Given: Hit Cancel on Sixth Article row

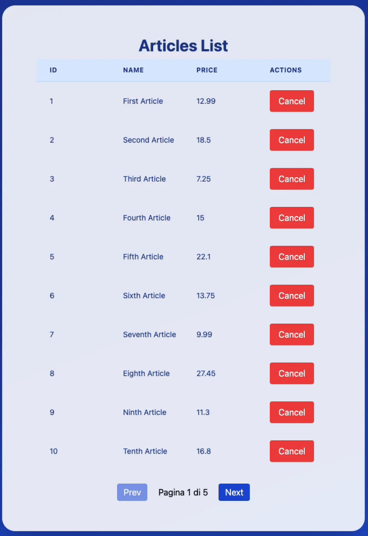Looking at the screenshot, I should tap(292, 296).
